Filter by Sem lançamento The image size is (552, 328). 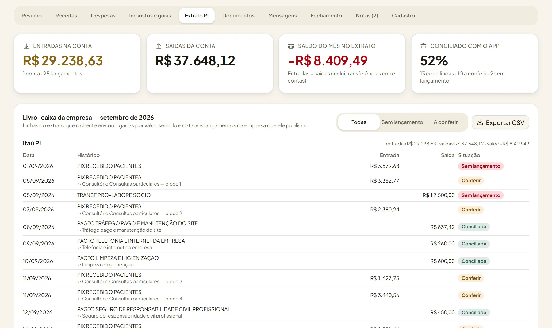[x=402, y=122]
